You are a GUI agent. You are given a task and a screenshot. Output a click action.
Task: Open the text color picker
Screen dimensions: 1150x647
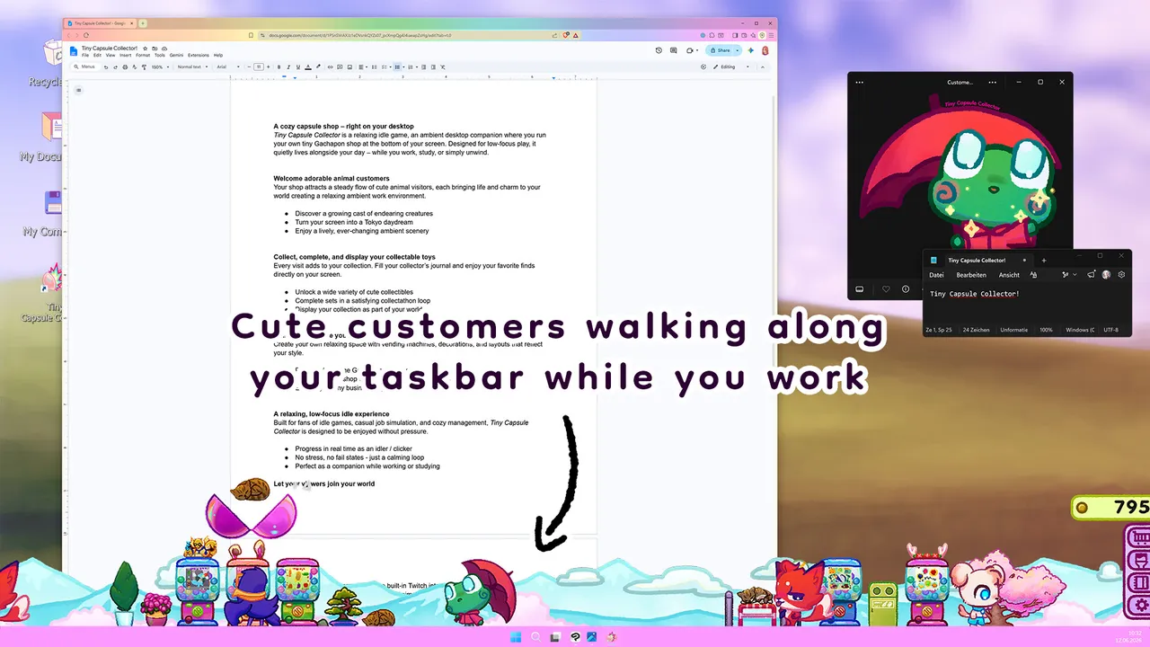308,66
